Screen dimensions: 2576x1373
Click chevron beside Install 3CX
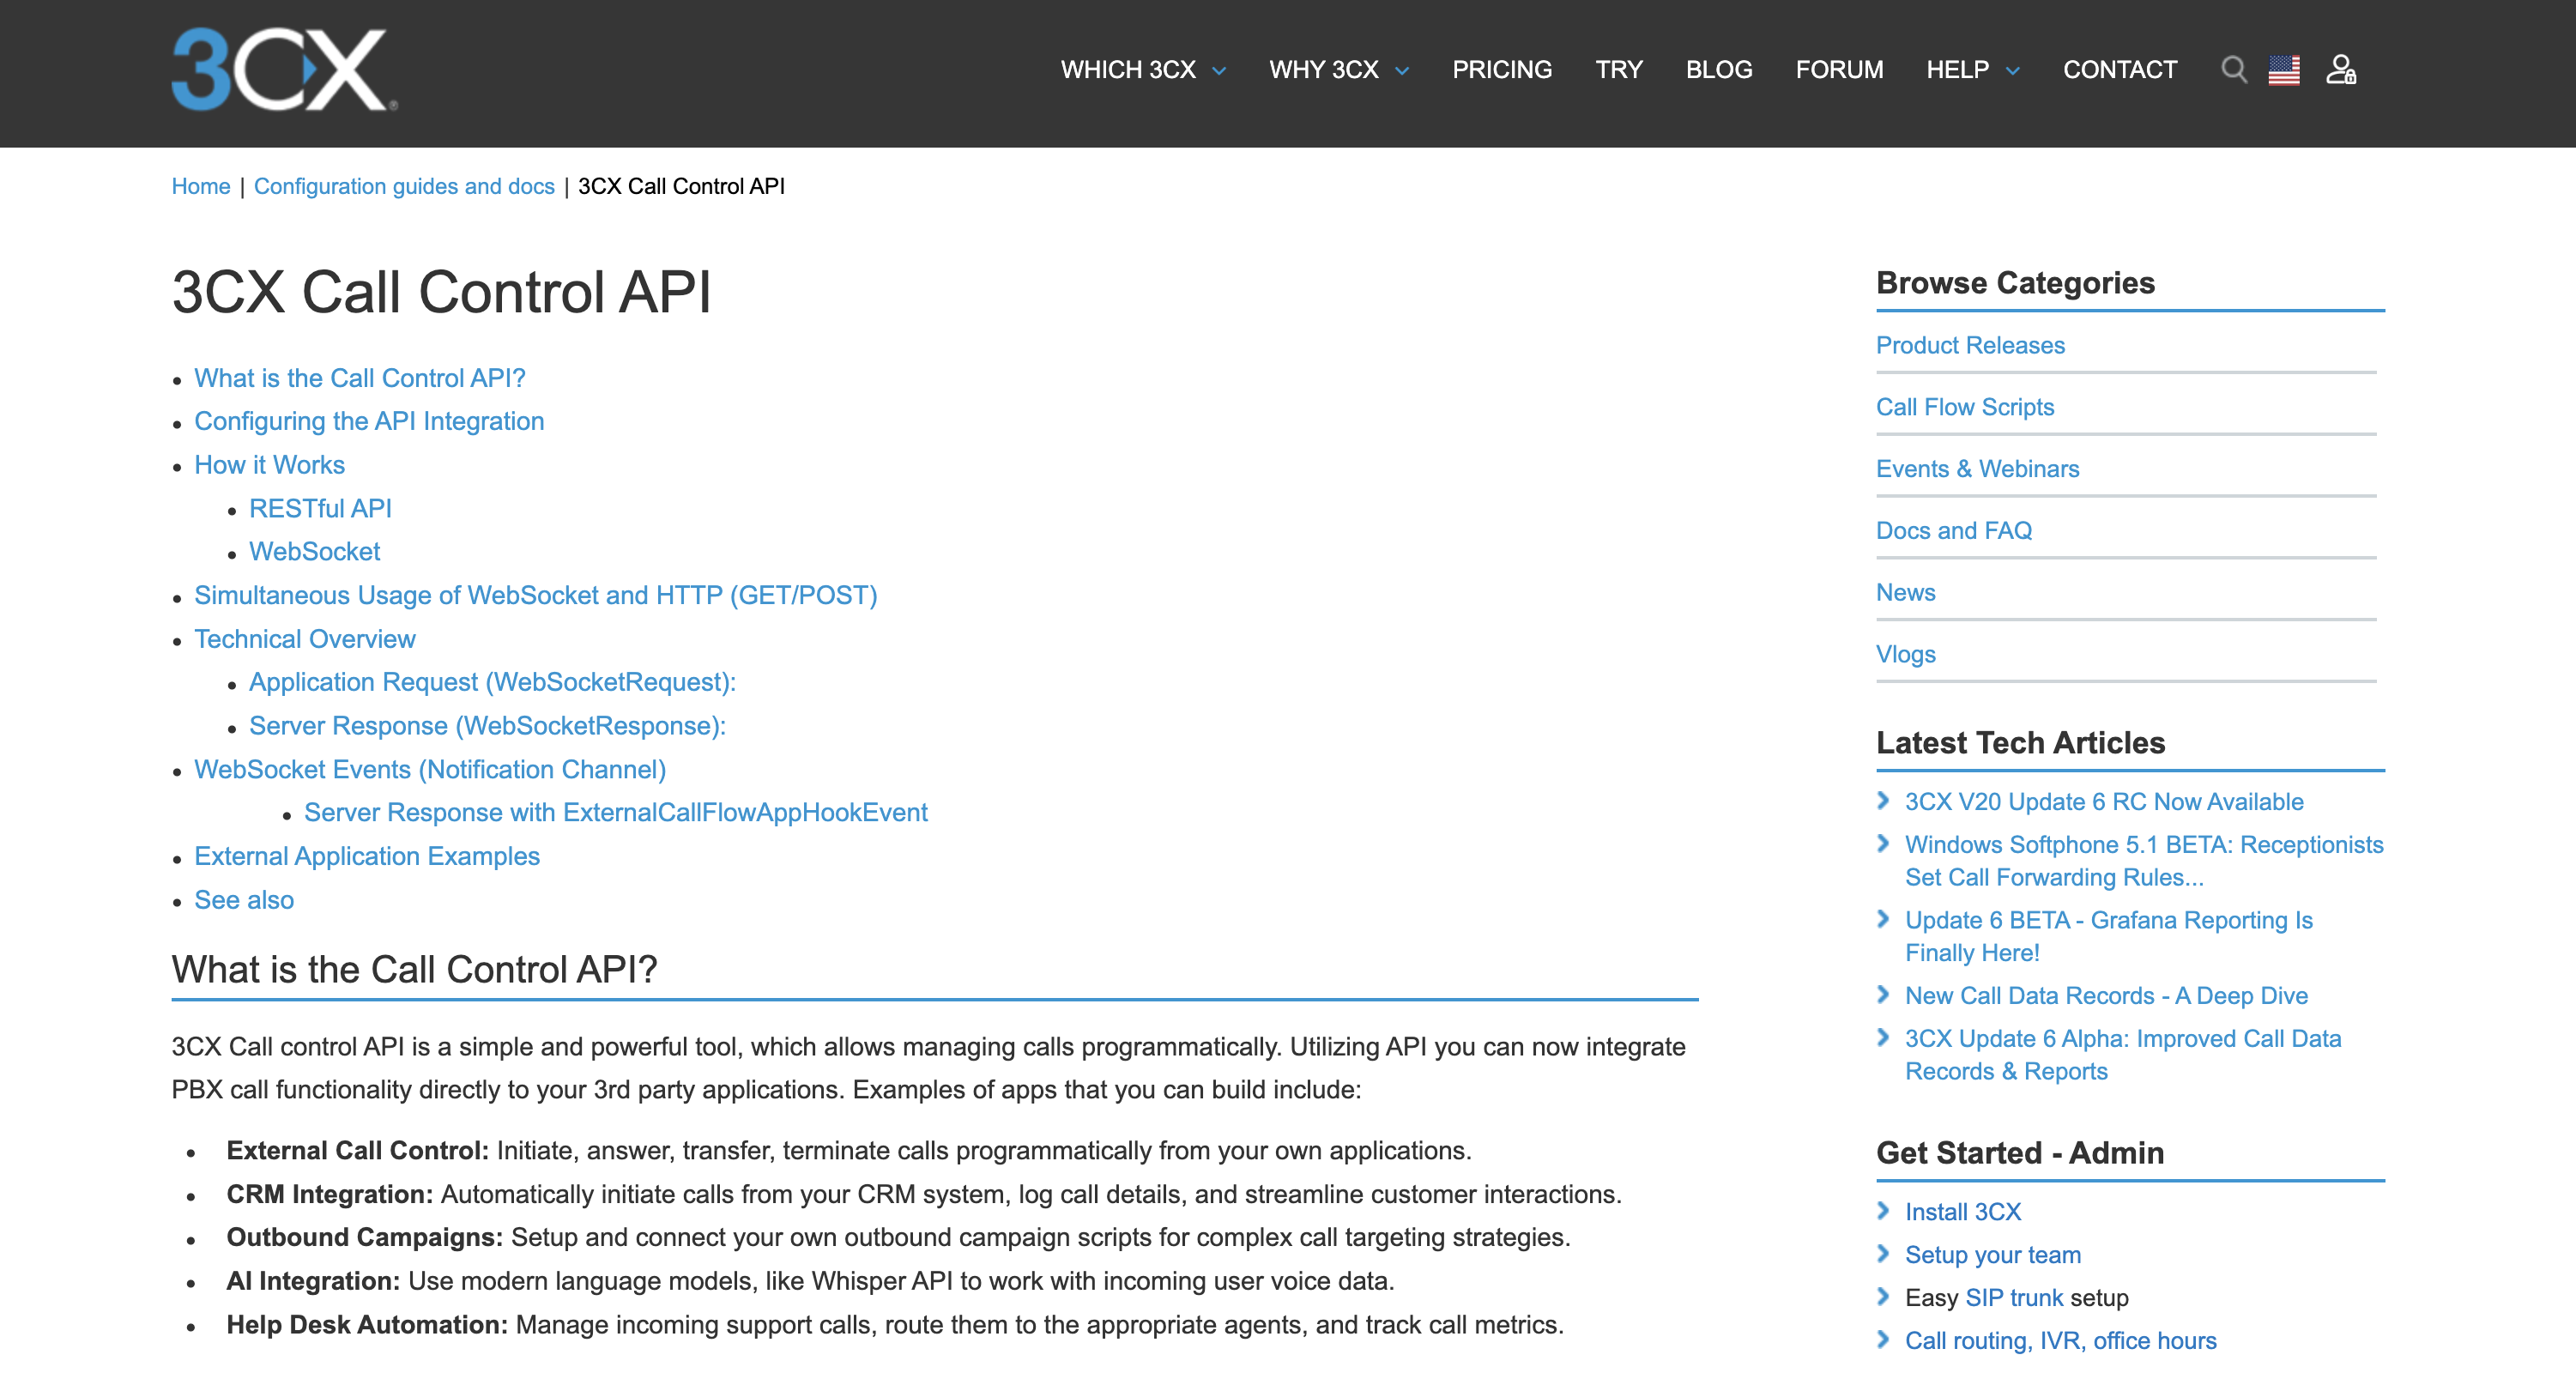click(1884, 1210)
